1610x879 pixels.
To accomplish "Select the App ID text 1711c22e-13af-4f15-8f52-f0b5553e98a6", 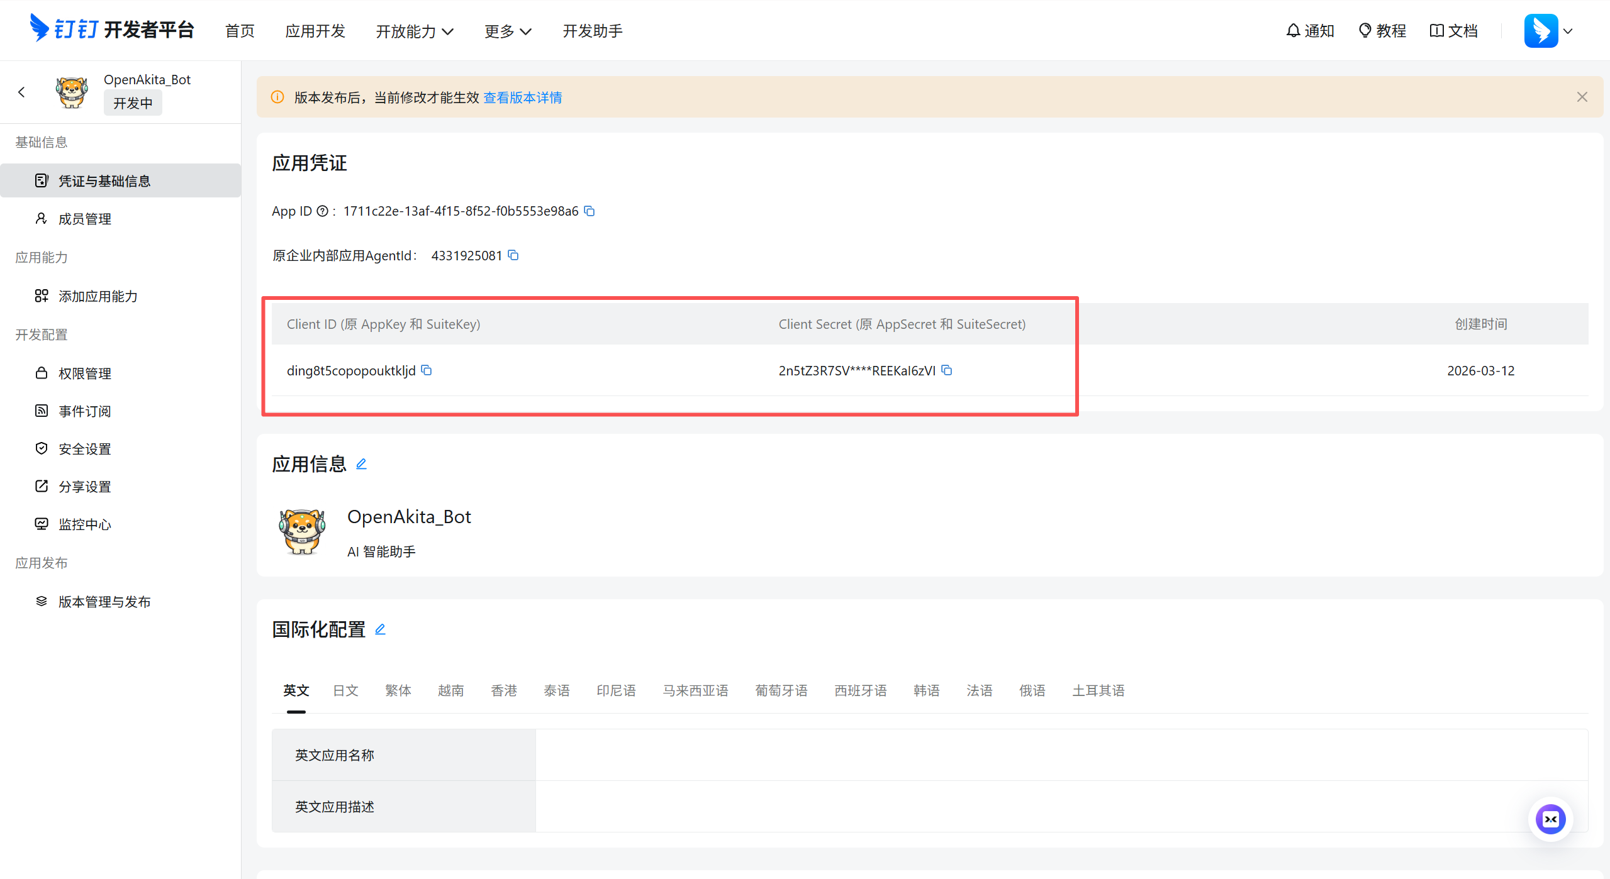I will pos(461,211).
